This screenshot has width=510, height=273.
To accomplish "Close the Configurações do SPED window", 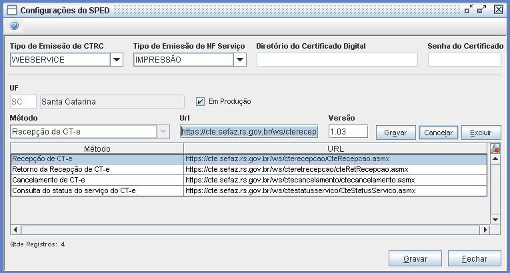I will 499,9.
